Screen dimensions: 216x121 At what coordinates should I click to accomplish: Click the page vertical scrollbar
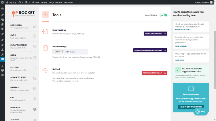click(x=215, y=60)
